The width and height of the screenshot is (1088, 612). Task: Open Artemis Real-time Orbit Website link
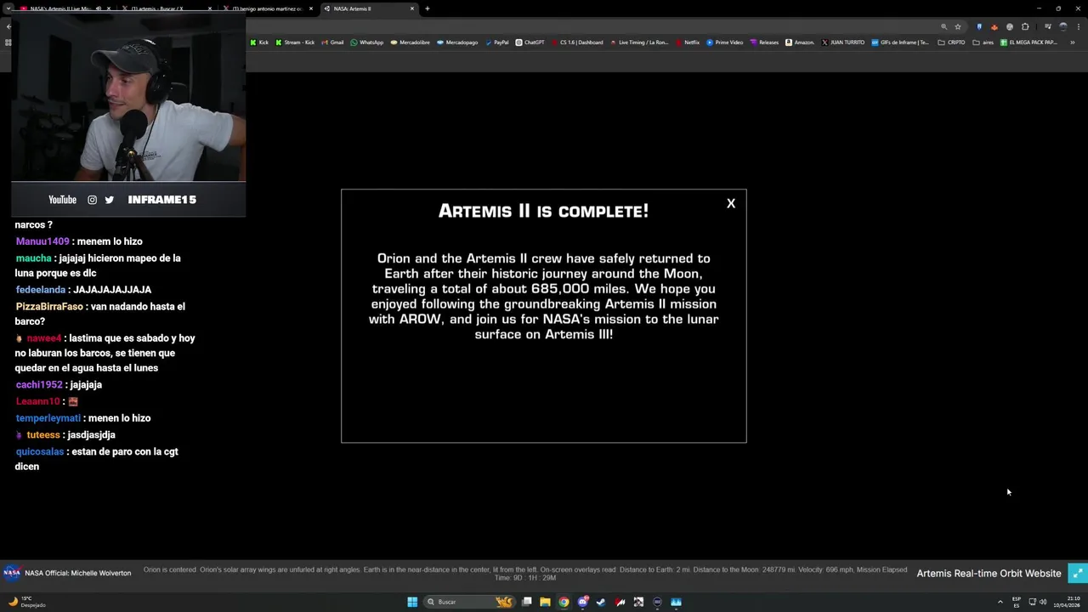tap(989, 574)
